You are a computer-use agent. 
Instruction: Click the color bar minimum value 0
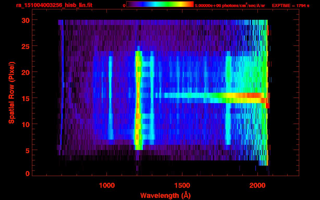pyautogui.click(x=124, y=5)
